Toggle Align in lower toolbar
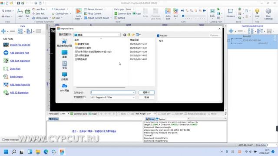 pyautogui.click(x=93, y=114)
